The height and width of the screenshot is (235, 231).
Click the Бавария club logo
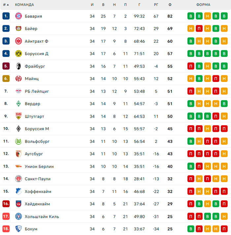pyautogui.click(x=18, y=16)
